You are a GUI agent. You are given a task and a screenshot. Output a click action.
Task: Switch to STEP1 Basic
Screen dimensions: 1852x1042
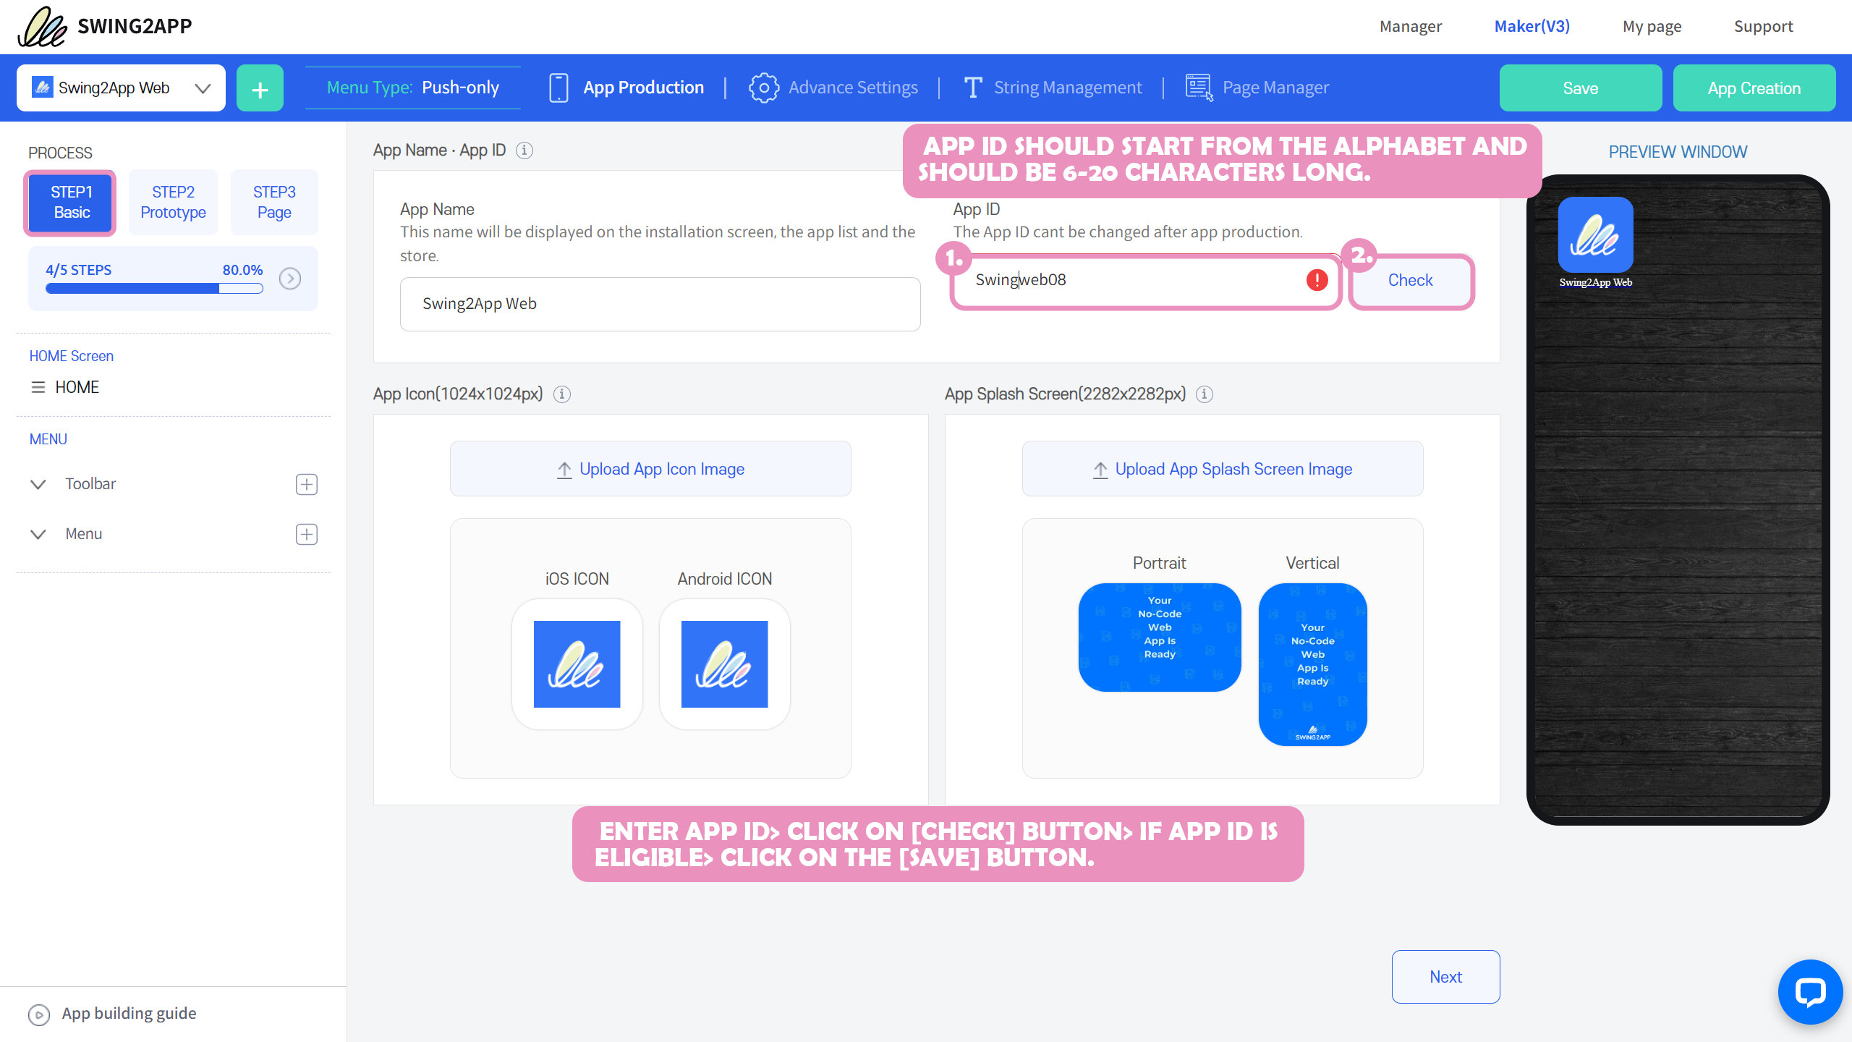72,203
